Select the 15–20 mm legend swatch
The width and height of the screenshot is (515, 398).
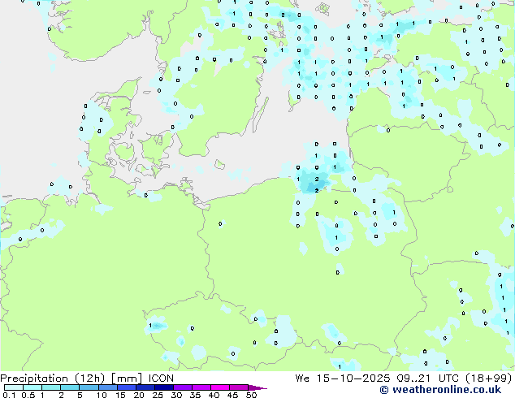127,387
